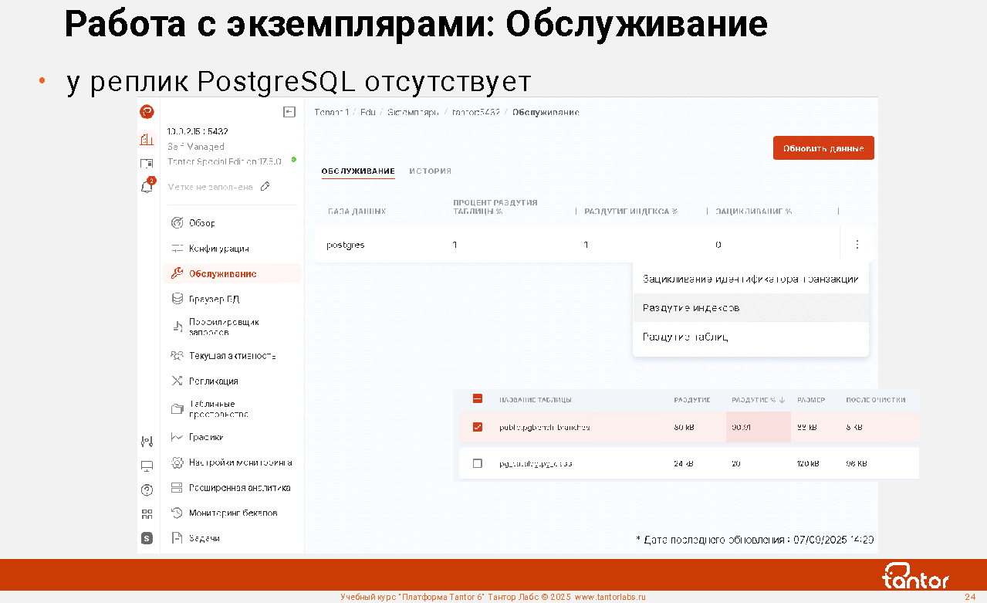This screenshot has width=987, height=603.
Task: Choose Раздутие таблиц menu entry
Action: pyautogui.click(x=685, y=337)
